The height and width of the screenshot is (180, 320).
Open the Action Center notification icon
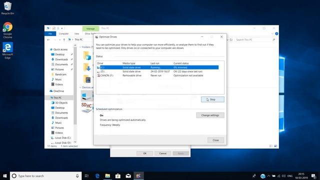click(x=313, y=175)
